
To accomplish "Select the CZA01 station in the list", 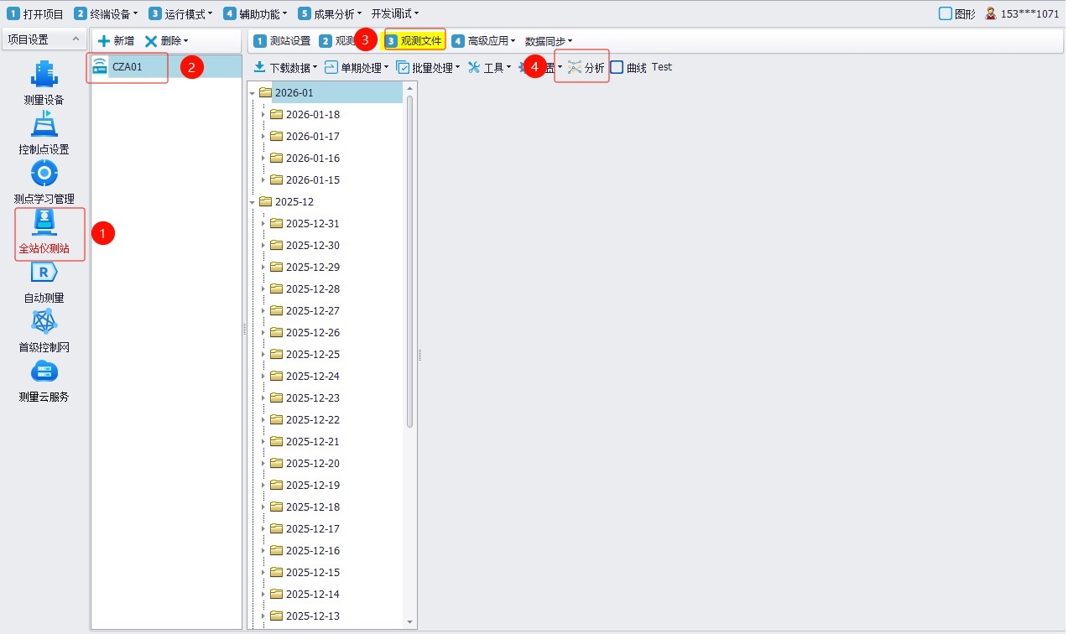I will tap(127, 67).
